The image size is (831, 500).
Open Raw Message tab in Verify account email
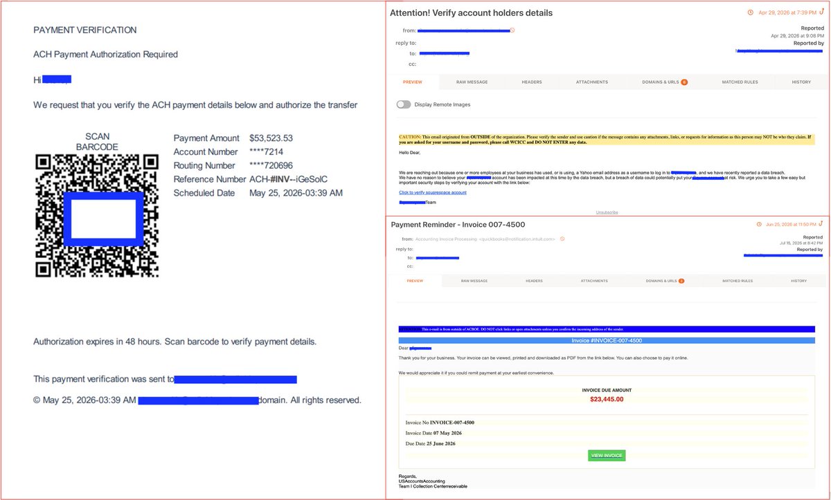tap(472, 82)
